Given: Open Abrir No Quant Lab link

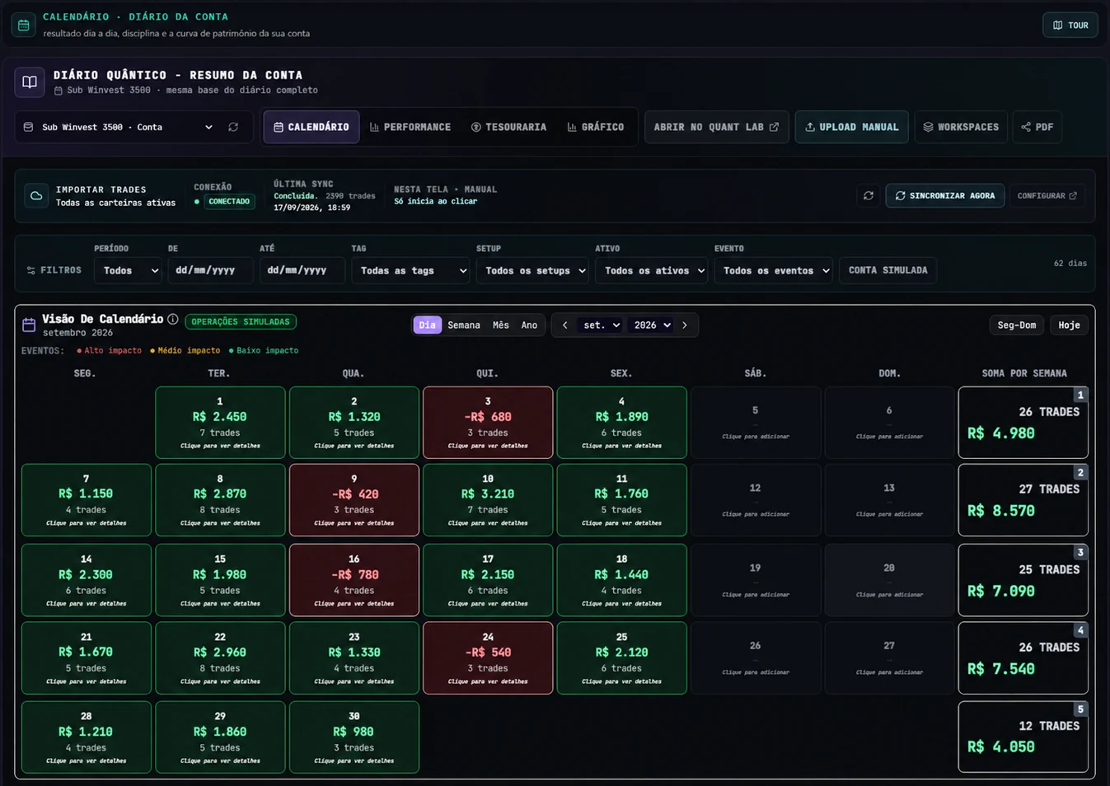Looking at the screenshot, I should pos(716,127).
